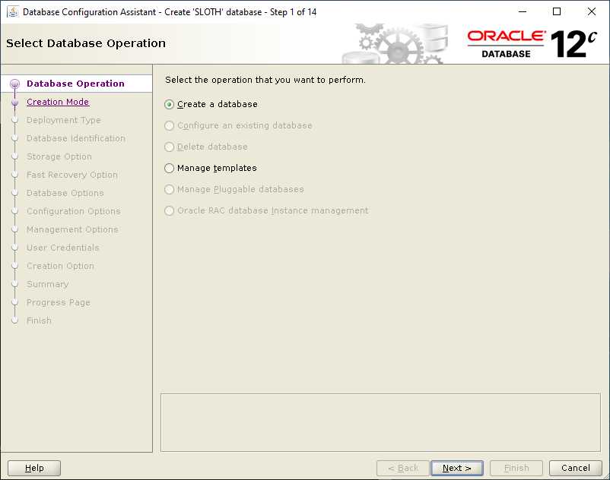Choose 'Configure an existing database' radio button
Viewport: 610px width, 480px height.
[x=169, y=126]
